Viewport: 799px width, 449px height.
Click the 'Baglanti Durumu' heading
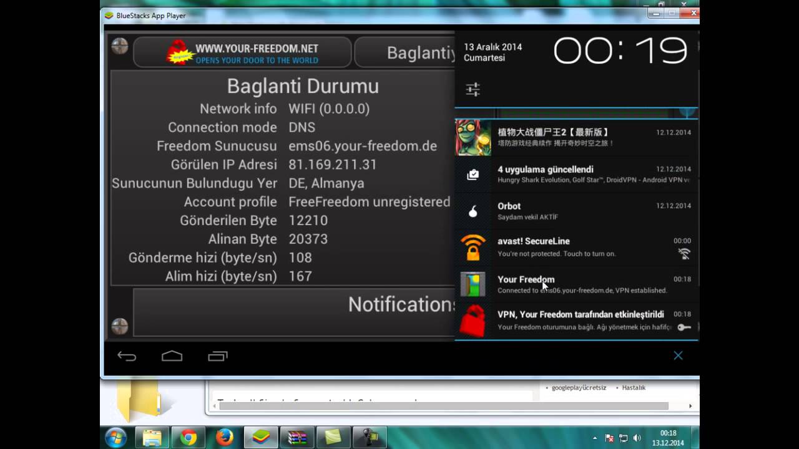(303, 85)
